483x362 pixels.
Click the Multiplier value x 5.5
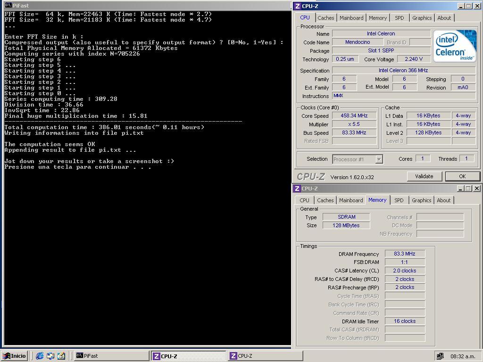354,124
